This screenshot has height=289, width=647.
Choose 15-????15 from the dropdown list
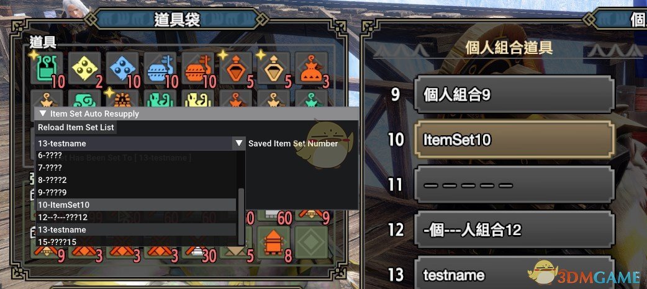pyautogui.click(x=136, y=242)
